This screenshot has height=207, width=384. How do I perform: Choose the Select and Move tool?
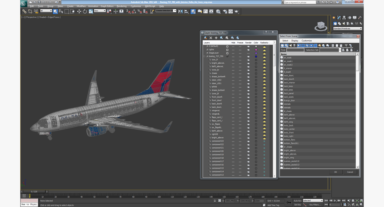[79, 11]
